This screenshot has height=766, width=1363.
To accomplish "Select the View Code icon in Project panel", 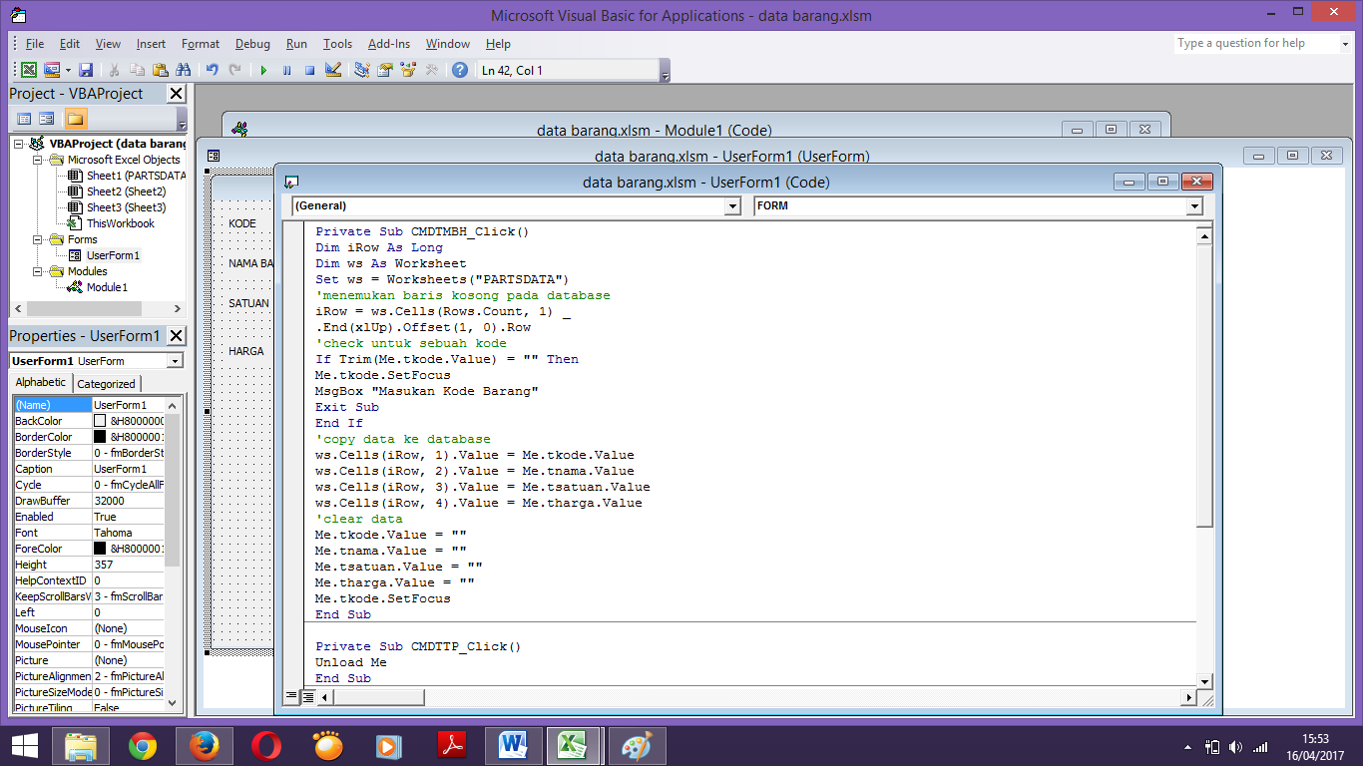I will [24, 118].
